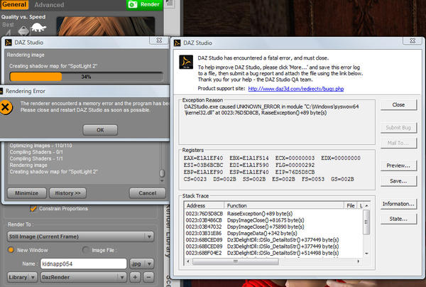Click DAZ Studio icon in error dialog titlebar
The image size is (426, 287).
177,43
